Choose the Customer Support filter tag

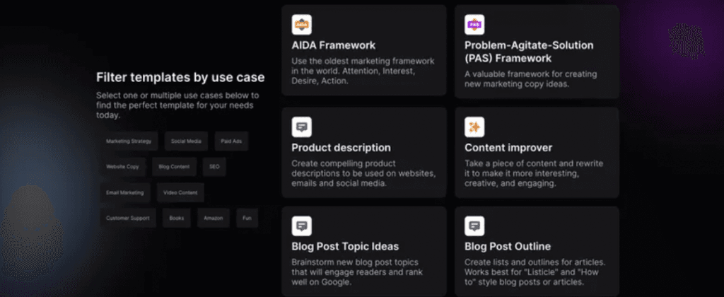pyautogui.click(x=127, y=218)
